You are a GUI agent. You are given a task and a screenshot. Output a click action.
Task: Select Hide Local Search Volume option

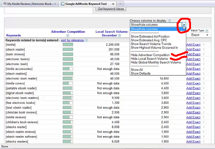click(149, 59)
